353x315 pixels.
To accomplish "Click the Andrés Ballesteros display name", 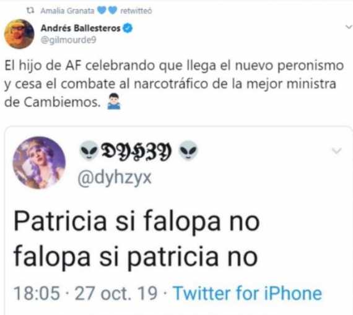I will [x=81, y=28].
